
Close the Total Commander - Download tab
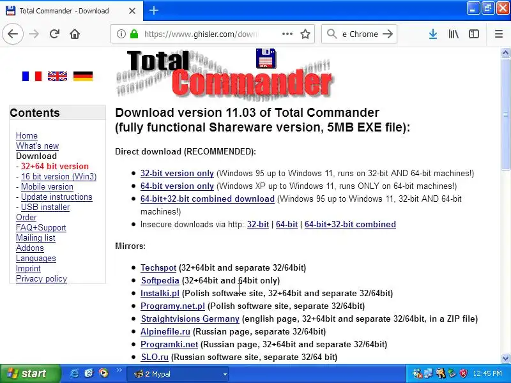(132, 11)
